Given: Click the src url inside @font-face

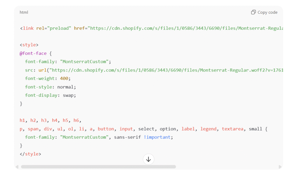Looking at the screenshot, I should coord(167,70).
